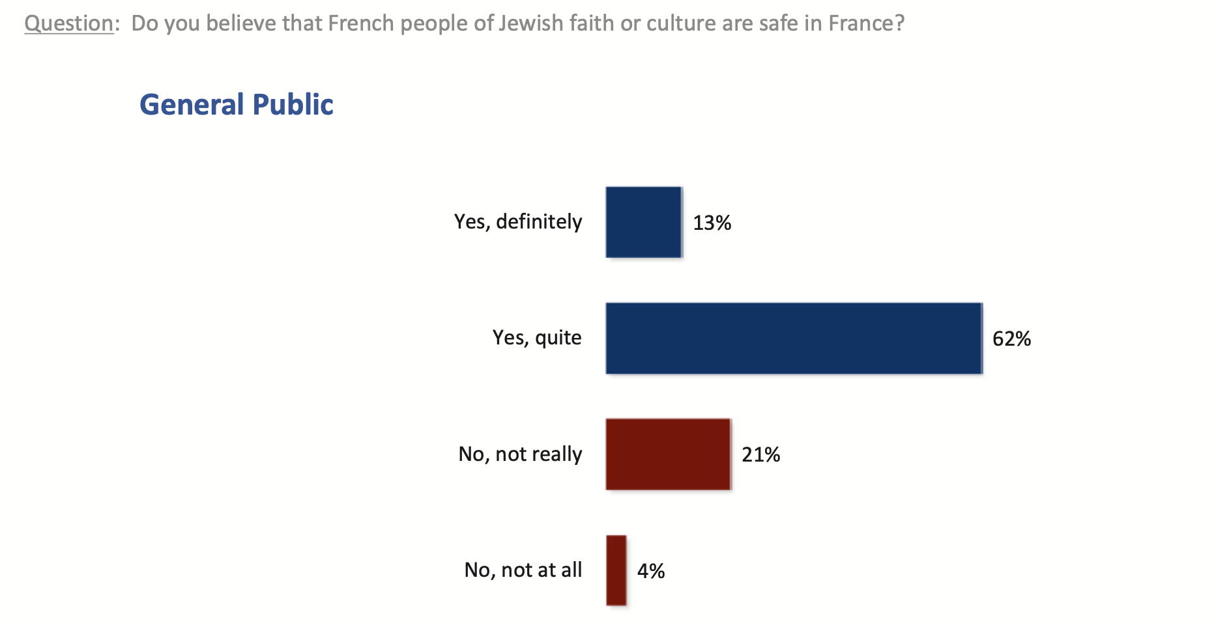Select the blue "Yes, definitely" bar
Viewport: 1212px width, 625px height.
[643, 222]
